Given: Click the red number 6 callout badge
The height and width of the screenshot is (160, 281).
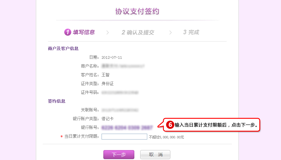Looking at the screenshot, I should [x=170, y=125].
